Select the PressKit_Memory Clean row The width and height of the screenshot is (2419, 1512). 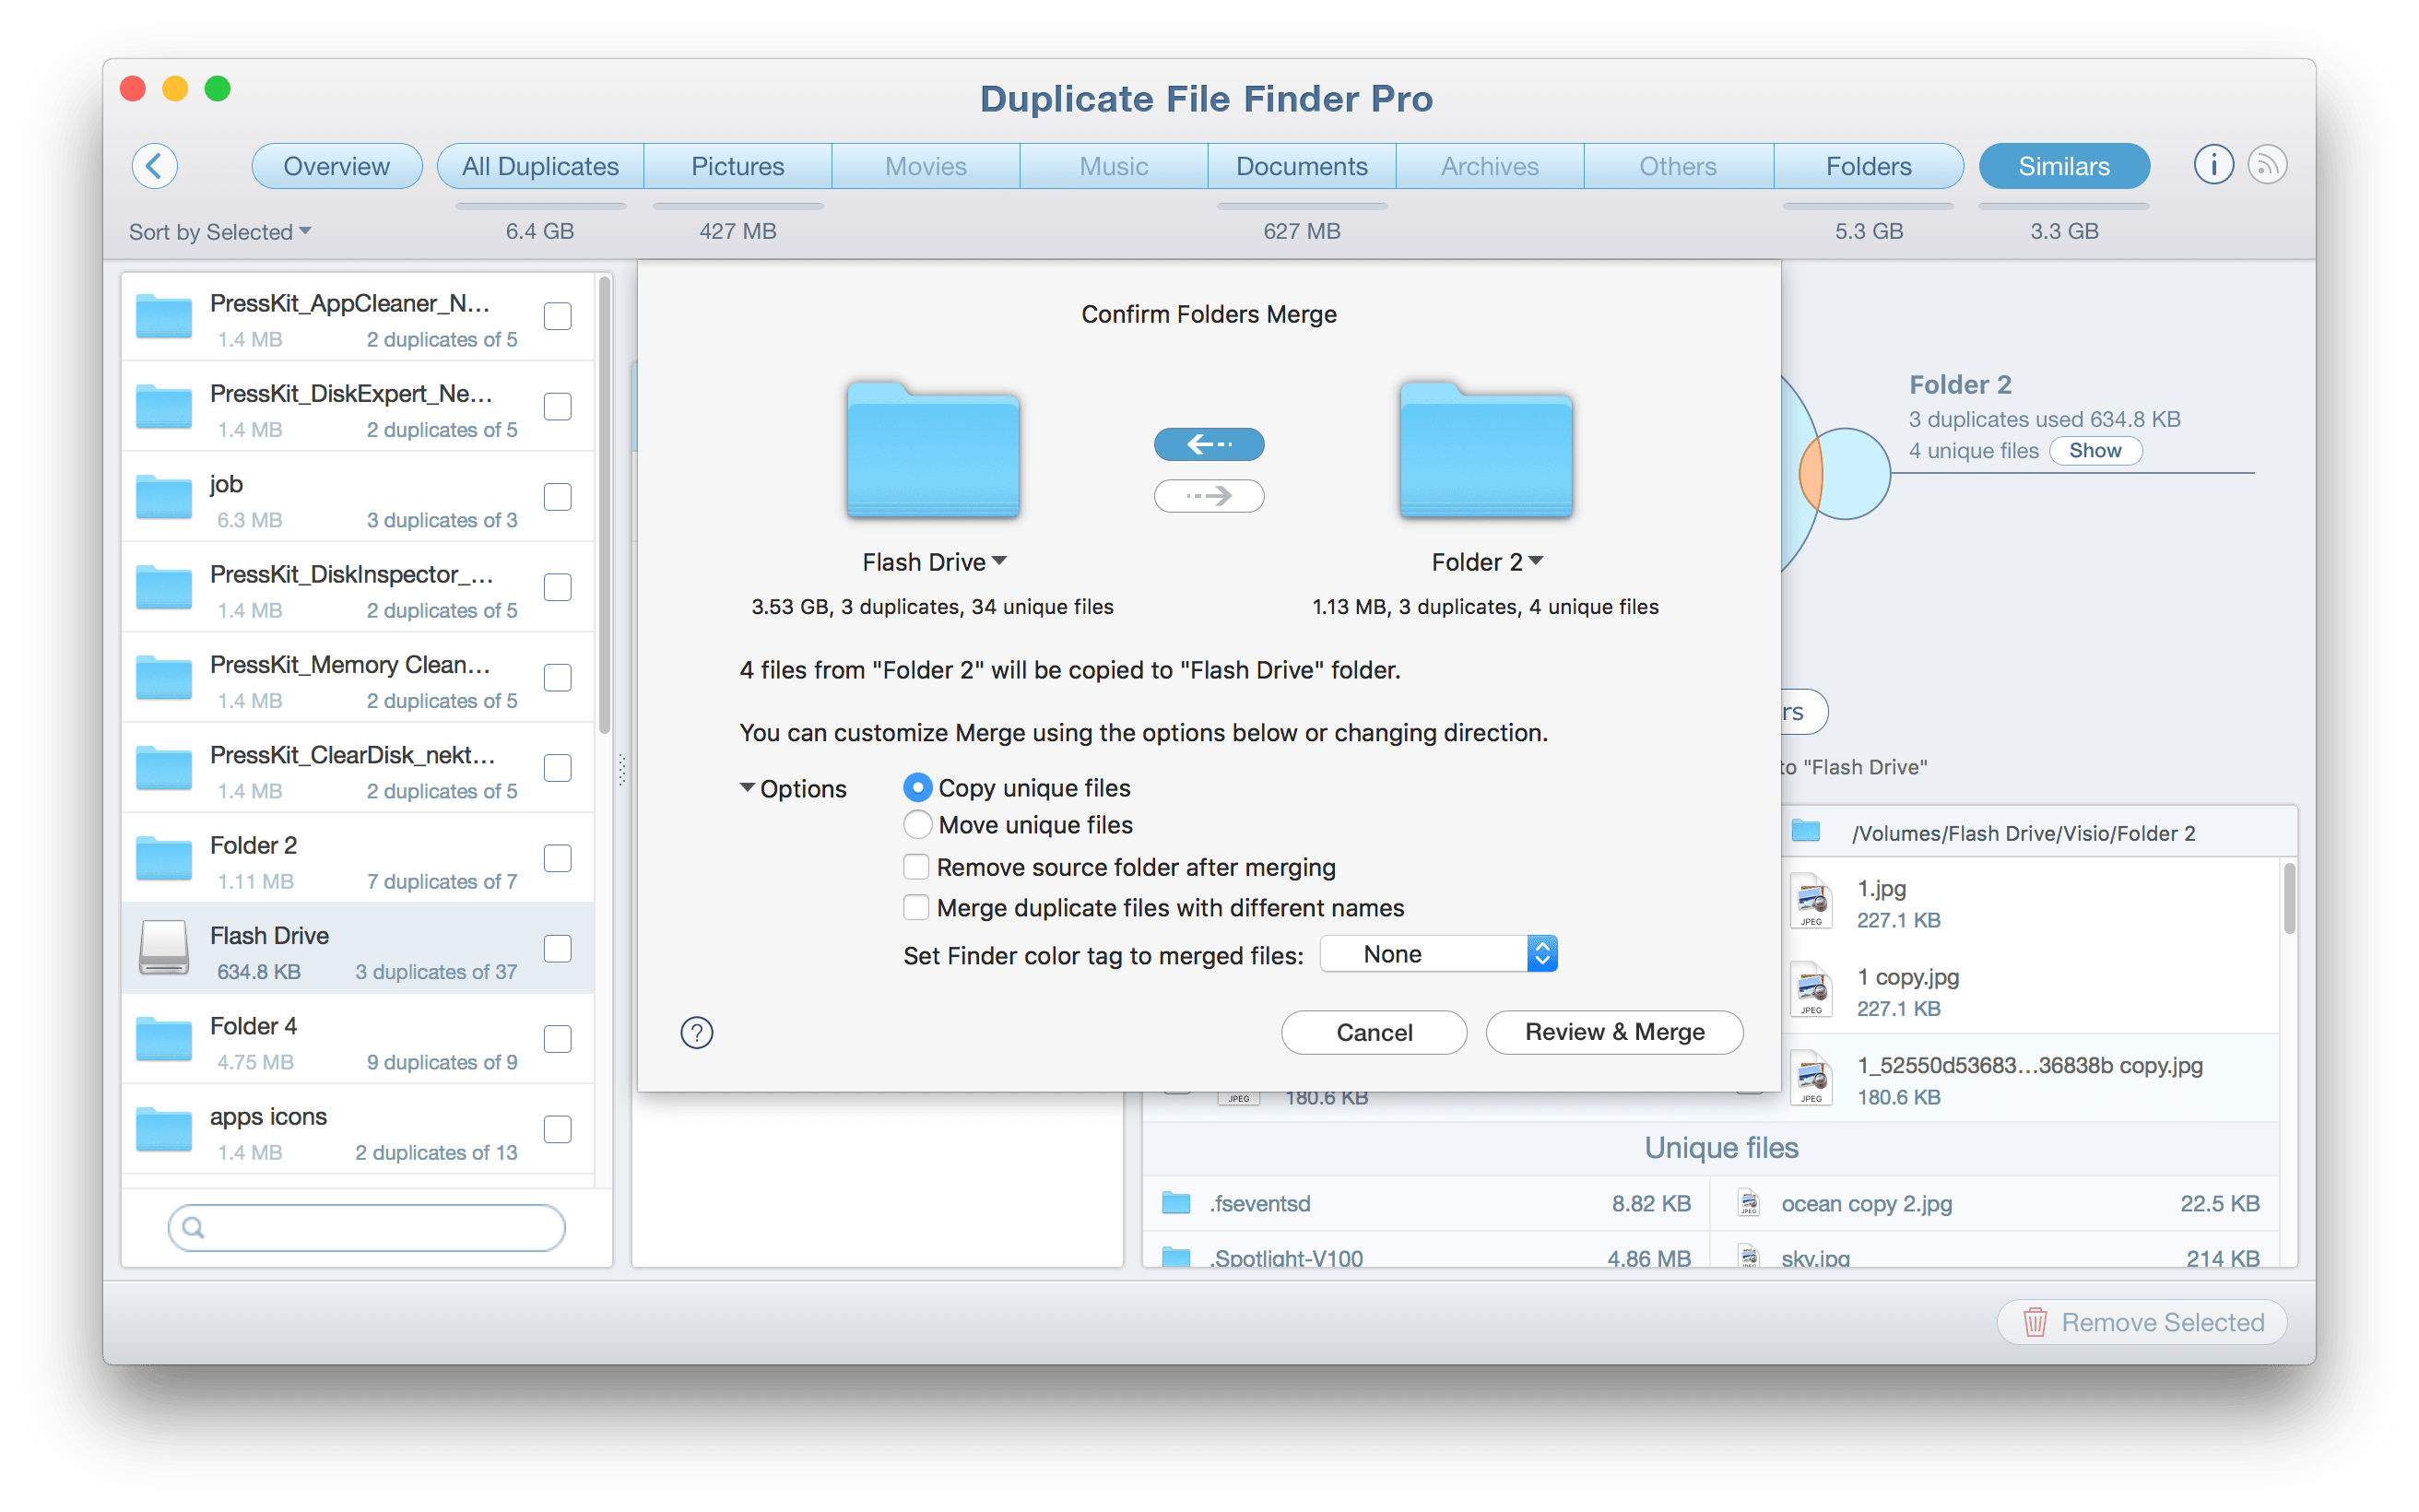coord(358,678)
